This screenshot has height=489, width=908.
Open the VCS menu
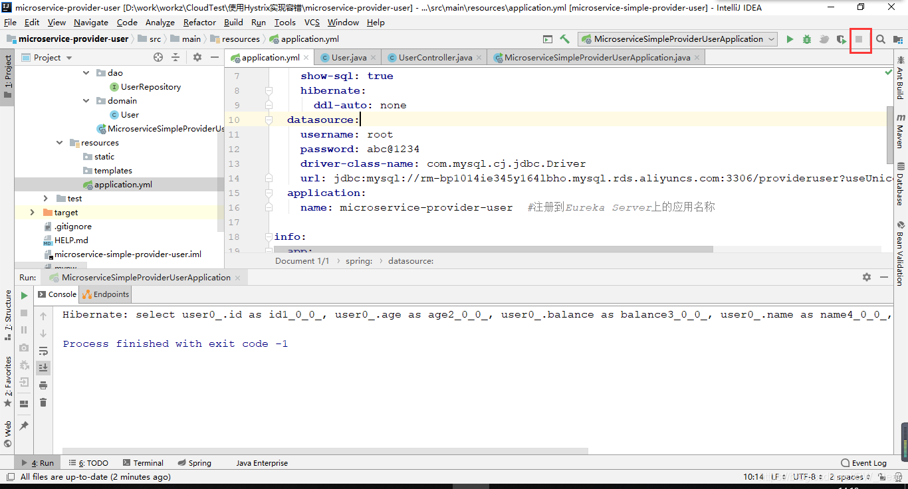tap(312, 22)
